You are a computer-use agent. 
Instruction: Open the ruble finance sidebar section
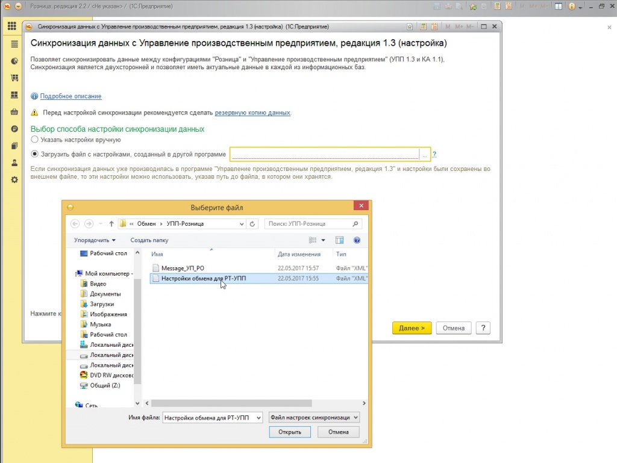point(14,129)
